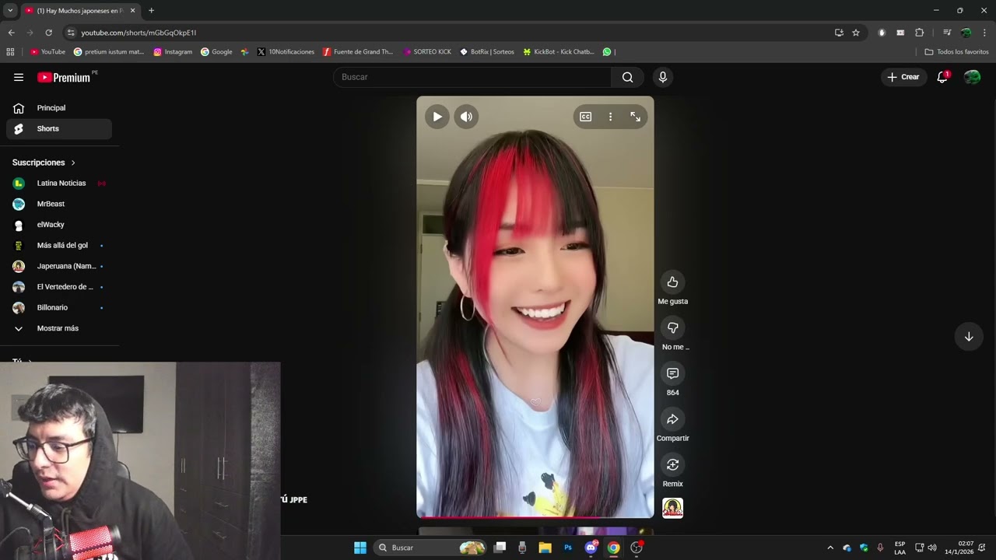996x560 pixels.
Task: Select Shorts in the sidebar
Action: click(x=59, y=129)
